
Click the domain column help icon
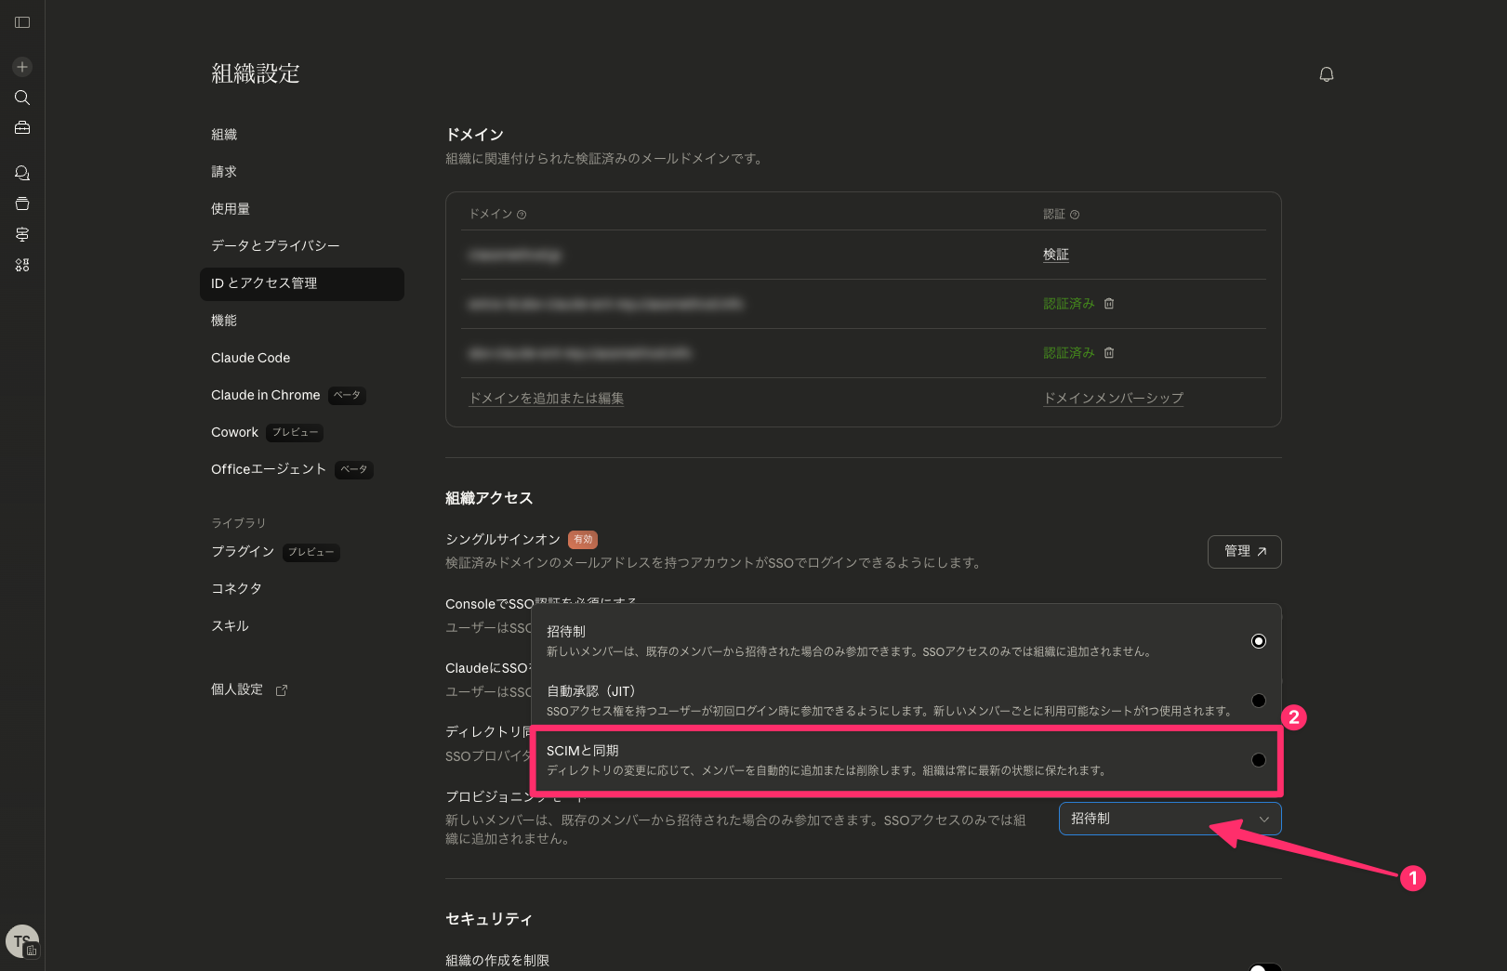(522, 215)
